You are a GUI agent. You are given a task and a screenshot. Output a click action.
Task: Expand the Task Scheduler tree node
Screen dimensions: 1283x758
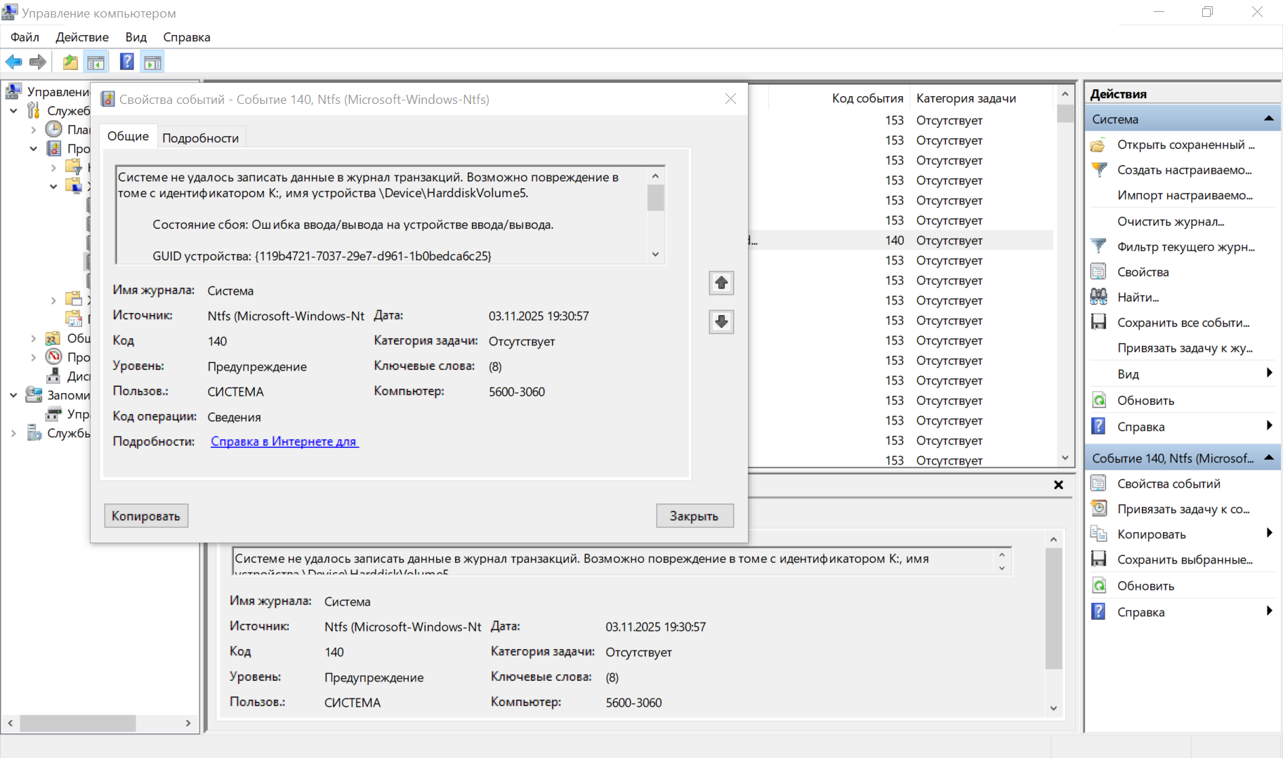click(x=33, y=130)
